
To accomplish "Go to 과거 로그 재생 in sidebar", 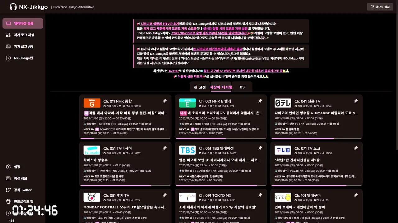I will point(23,35).
